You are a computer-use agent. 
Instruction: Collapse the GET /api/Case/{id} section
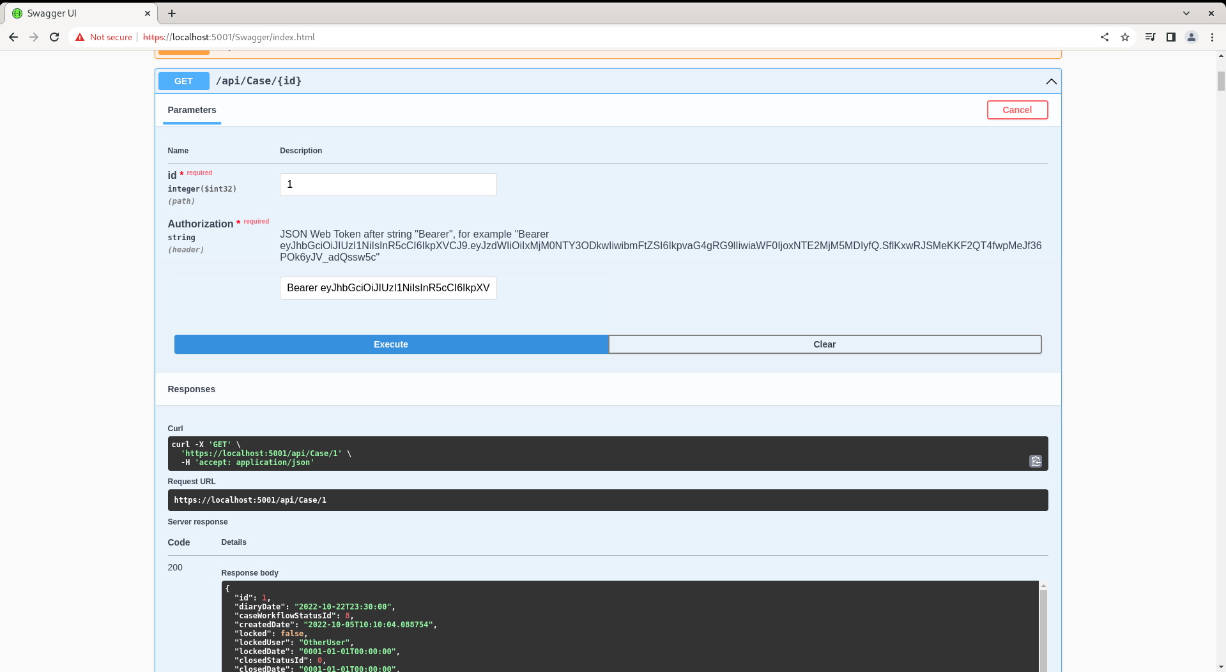pyautogui.click(x=1051, y=81)
